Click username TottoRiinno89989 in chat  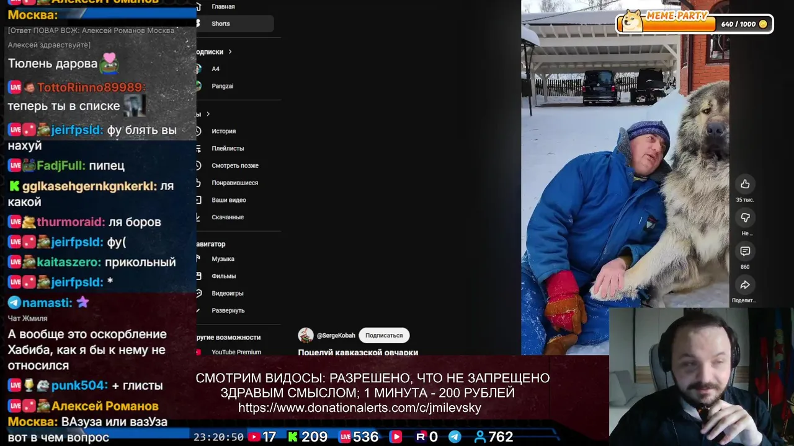click(90, 87)
